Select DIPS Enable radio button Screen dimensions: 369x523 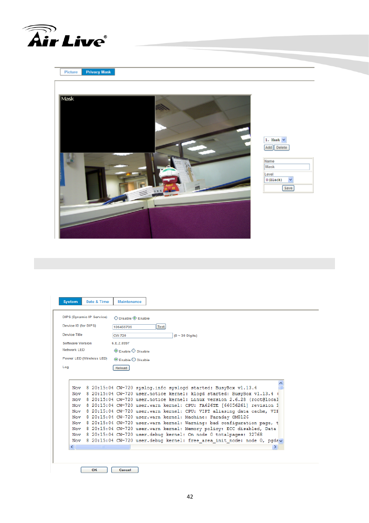[x=135, y=318]
